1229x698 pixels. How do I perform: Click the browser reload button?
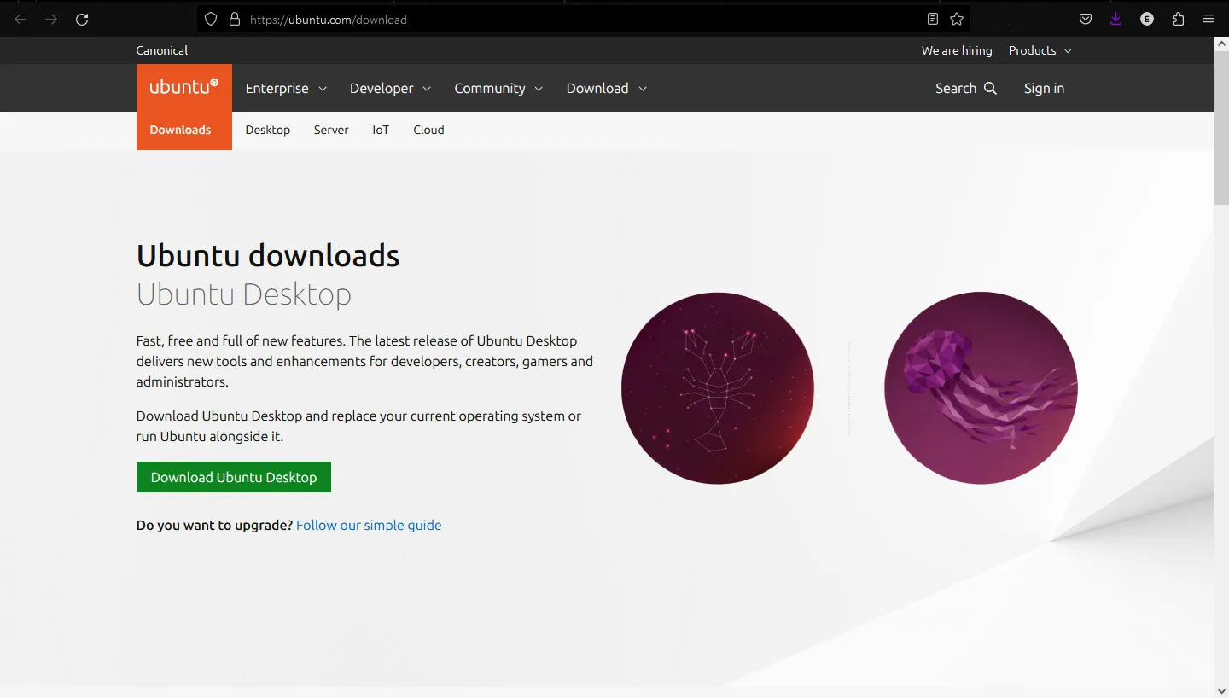tap(82, 19)
